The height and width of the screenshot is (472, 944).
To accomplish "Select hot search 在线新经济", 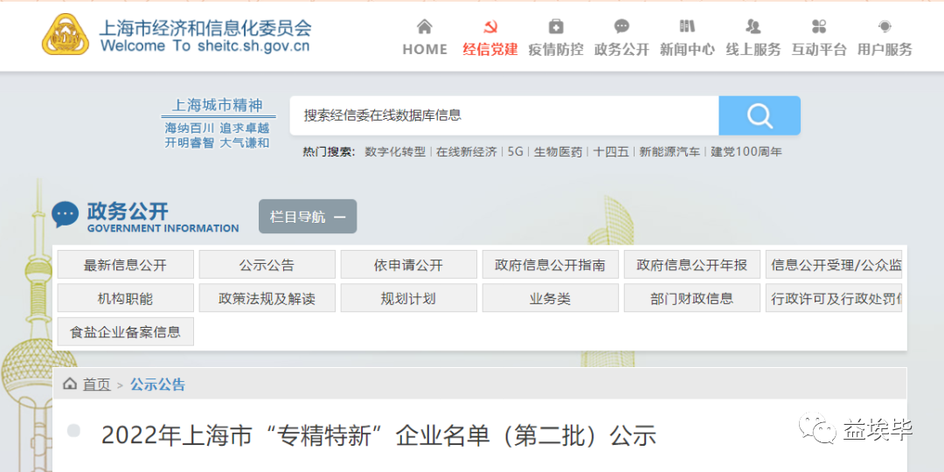I will (x=467, y=152).
